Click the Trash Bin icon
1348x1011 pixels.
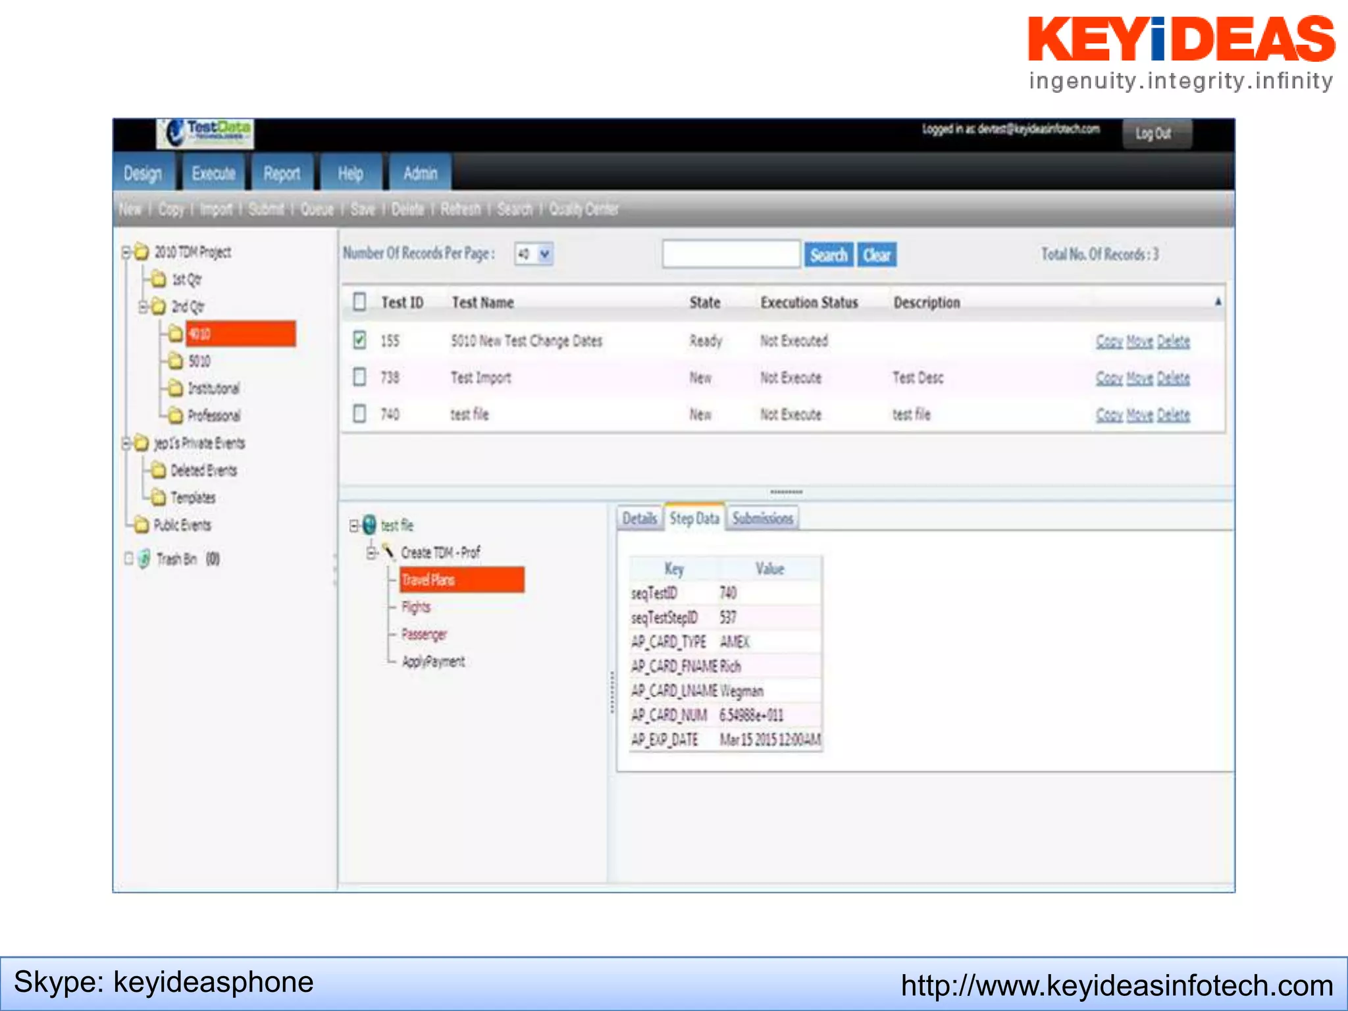click(x=144, y=559)
